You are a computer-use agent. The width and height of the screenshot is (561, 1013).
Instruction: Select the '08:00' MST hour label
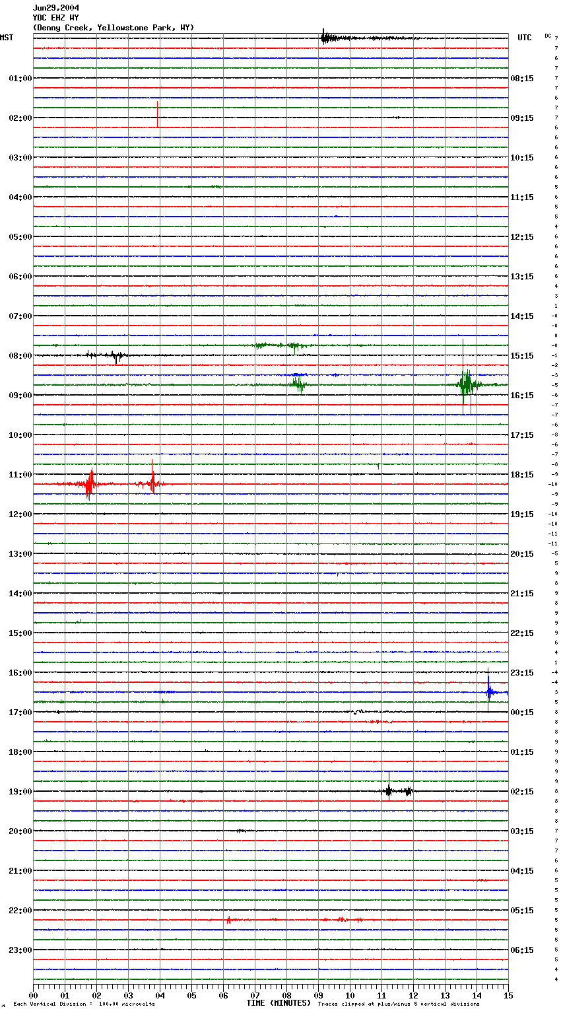20,356
